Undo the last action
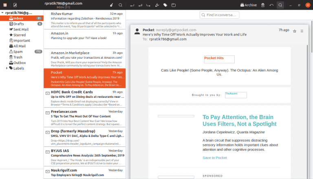Image resolution: width=313 pixels, height=179 pixels. 271,5
